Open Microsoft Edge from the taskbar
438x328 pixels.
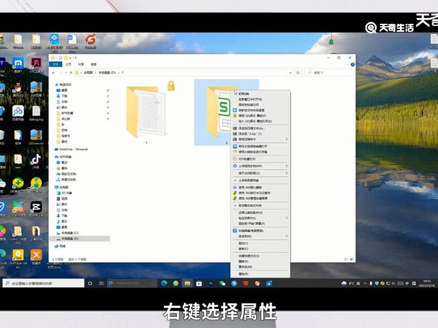click(164, 284)
